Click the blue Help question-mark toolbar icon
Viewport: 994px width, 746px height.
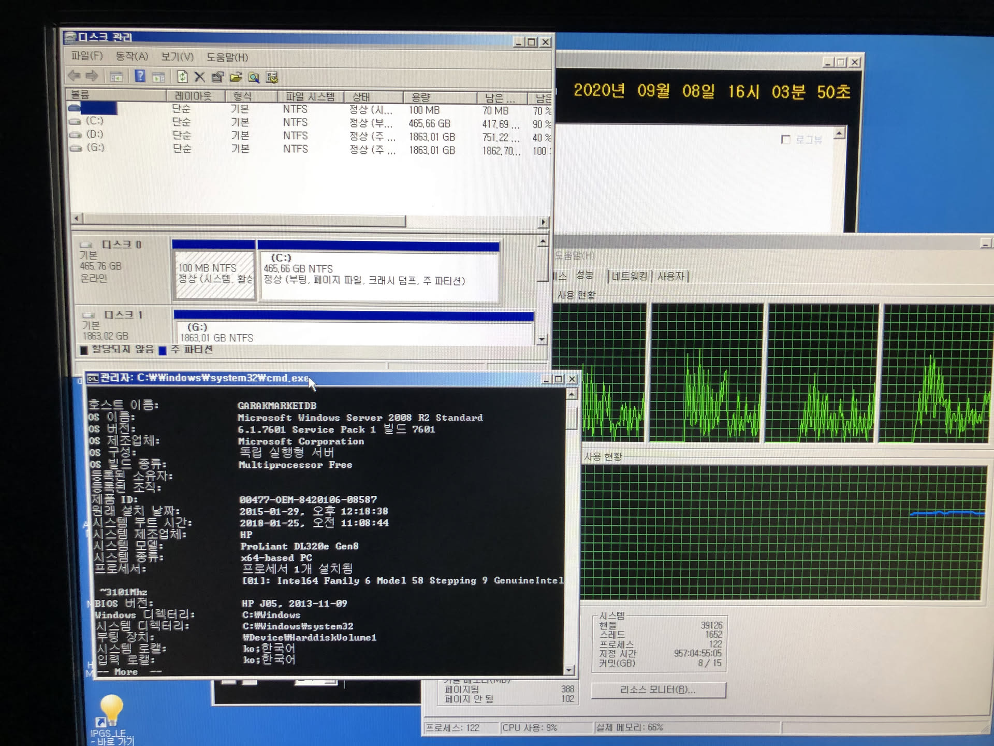tap(140, 77)
